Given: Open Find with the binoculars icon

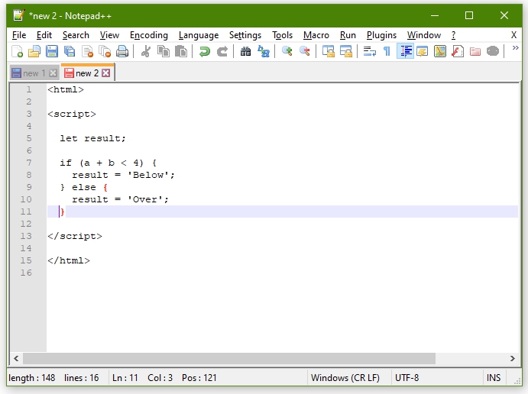Looking at the screenshot, I should (x=245, y=51).
